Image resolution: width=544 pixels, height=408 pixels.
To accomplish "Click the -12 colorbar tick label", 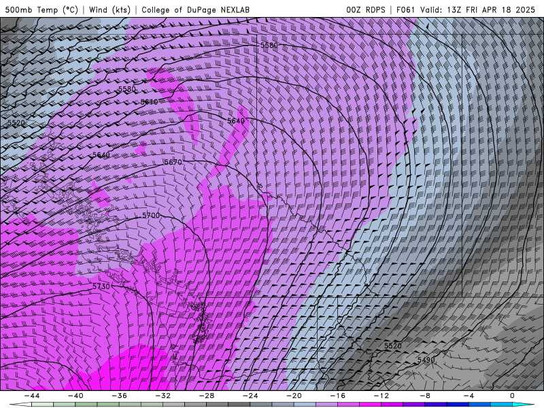I will pyautogui.click(x=381, y=396).
